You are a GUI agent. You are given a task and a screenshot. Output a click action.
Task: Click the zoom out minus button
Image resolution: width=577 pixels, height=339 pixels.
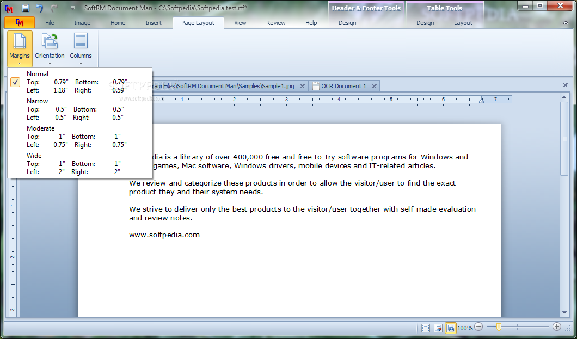[478, 326]
